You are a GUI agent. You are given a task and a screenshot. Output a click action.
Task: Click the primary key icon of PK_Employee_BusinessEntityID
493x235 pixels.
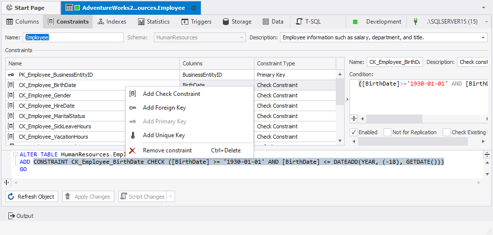pyautogui.click(x=11, y=75)
